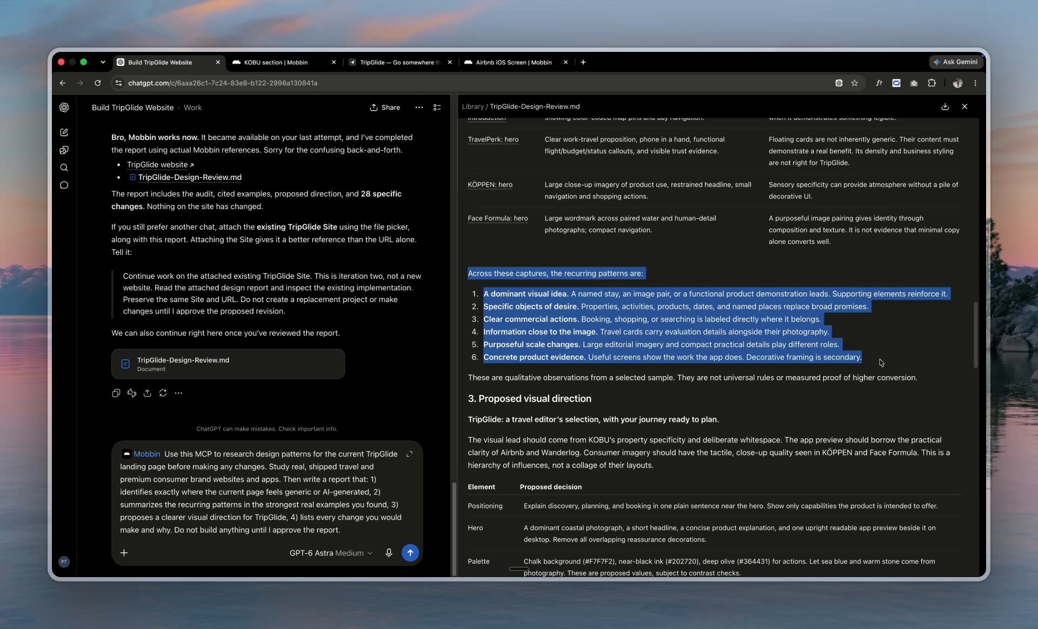This screenshot has height=629, width=1038.
Task: Open the TravelPerk: hero reference link
Action: (x=493, y=139)
